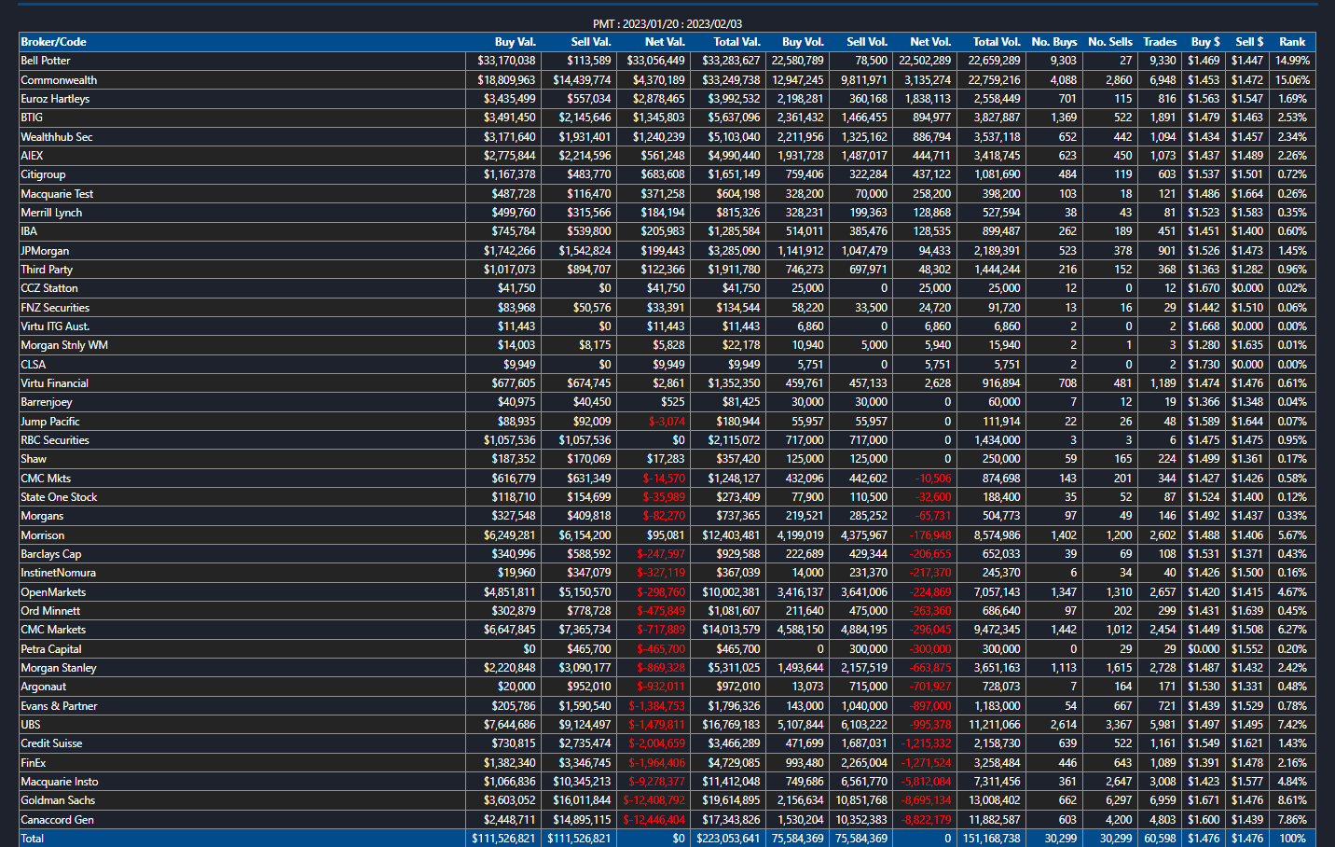Select the Macquarie Test broker name

(57, 194)
